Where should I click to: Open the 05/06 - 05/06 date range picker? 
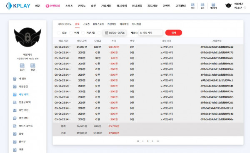point(115,33)
